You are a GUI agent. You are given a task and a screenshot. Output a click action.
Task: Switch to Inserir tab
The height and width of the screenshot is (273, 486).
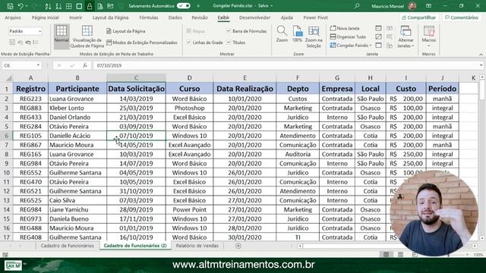(75, 17)
